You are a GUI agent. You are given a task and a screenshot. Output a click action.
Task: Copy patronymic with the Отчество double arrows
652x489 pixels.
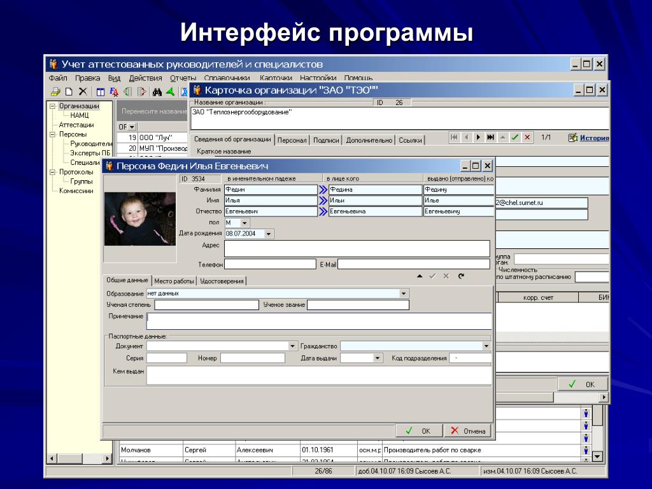pos(323,211)
